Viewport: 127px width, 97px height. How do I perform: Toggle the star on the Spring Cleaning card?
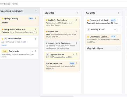tap(2, 19)
